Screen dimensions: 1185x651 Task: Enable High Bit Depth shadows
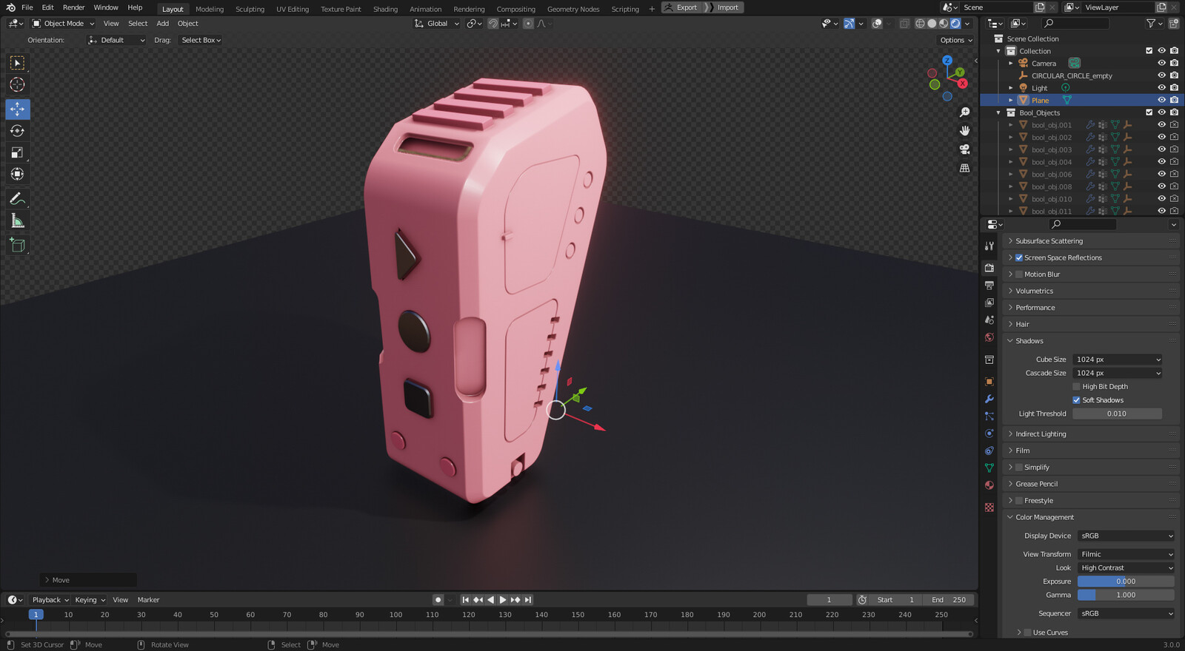click(1076, 387)
